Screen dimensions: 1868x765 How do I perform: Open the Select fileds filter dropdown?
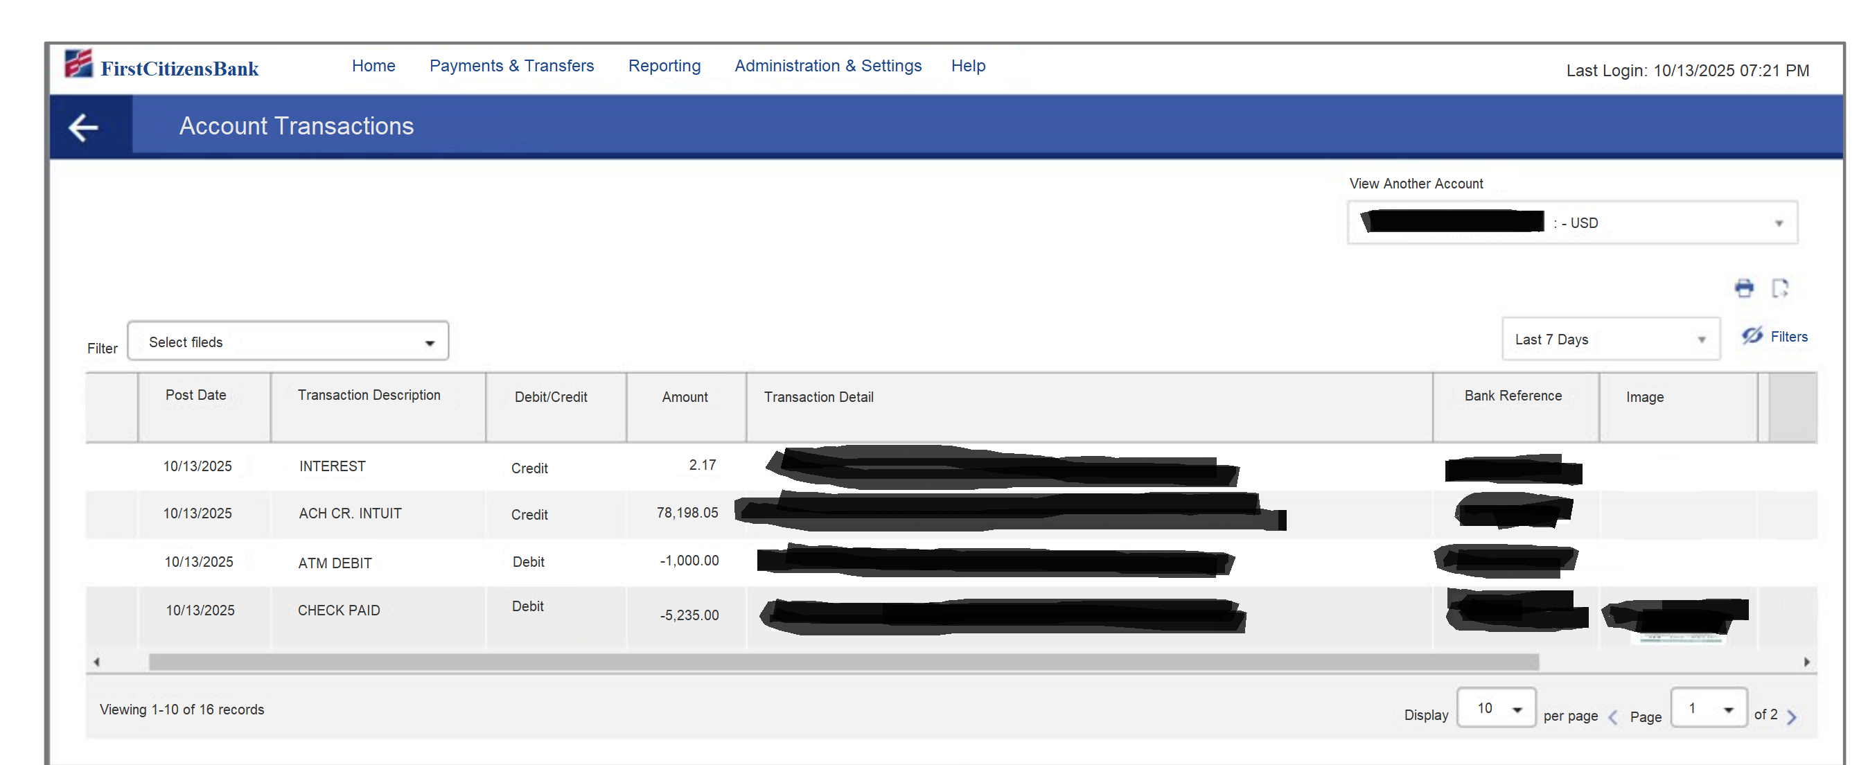click(288, 342)
